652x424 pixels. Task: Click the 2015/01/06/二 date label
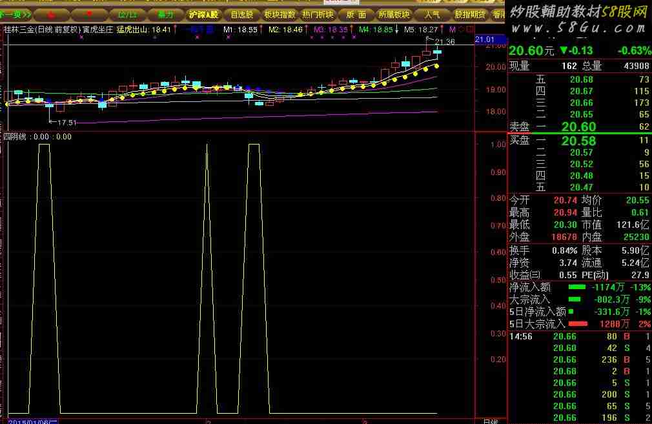tap(33, 421)
